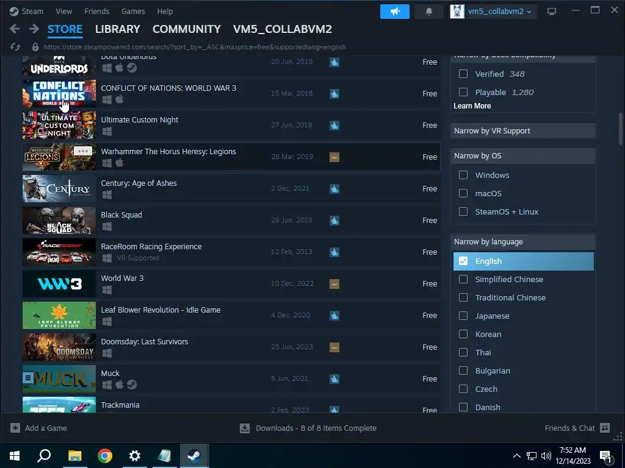Click the SteamOS platform icon under Muck
Image resolution: width=625 pixels, height=468 pixels.
(132, 385)
